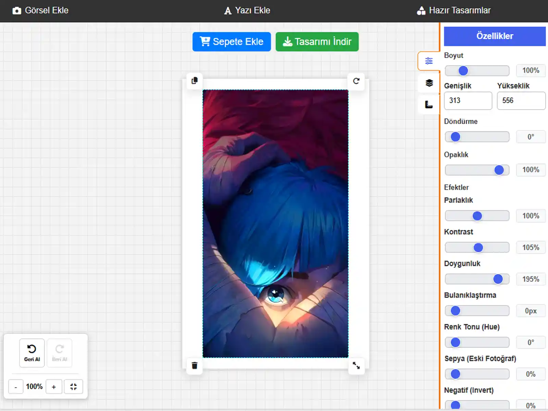The height and width of the screenshot is (411, 548).
Task: Click the duplicate icon on image corner
Action: pyautogui.click(x=195, y=80)
